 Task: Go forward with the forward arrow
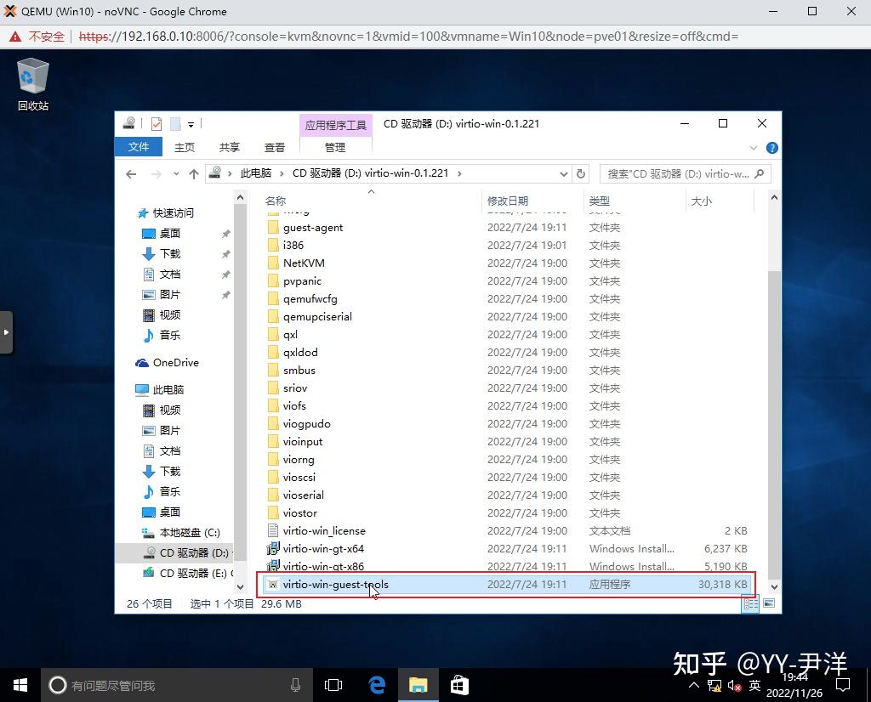click(157, 174)
